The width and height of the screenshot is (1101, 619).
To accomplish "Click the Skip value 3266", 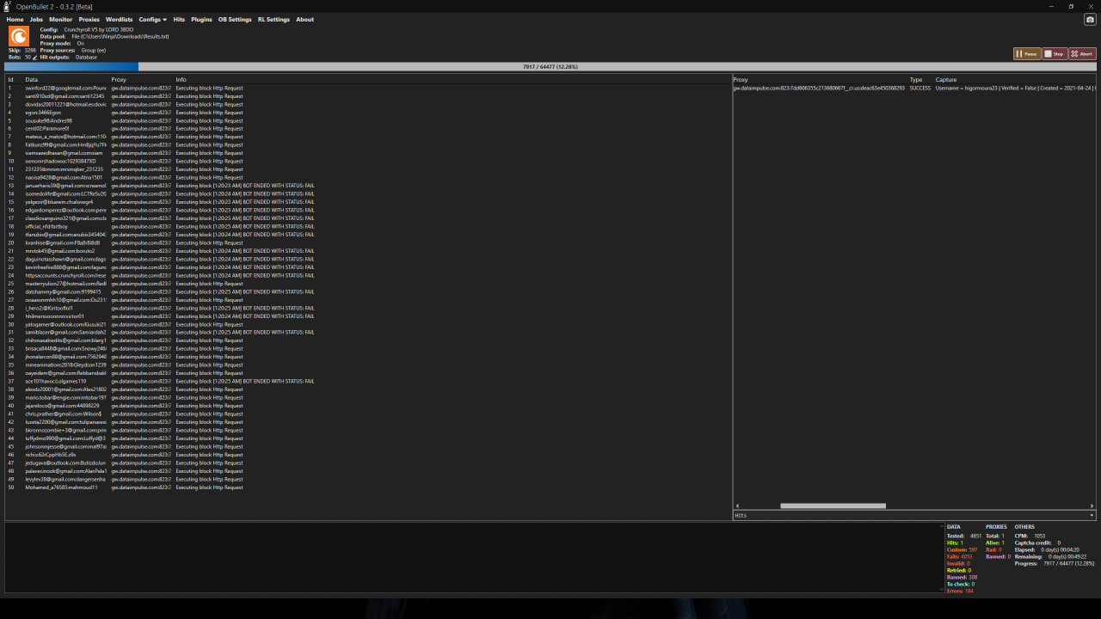I will click(30, 50).
